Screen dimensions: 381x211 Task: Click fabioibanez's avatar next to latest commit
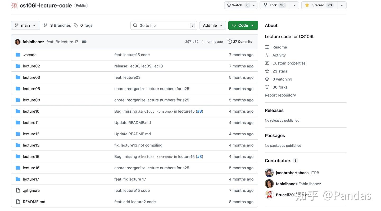[x=18, y=42]
